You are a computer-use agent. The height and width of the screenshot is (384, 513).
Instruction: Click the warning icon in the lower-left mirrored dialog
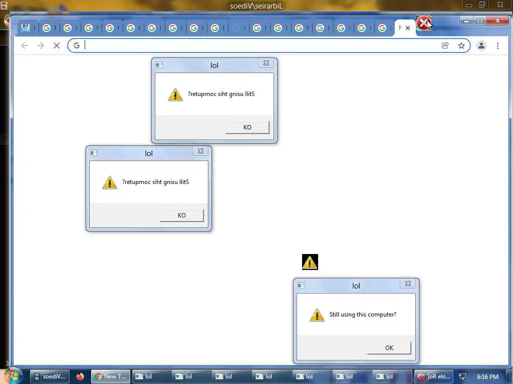coord(110,182)
